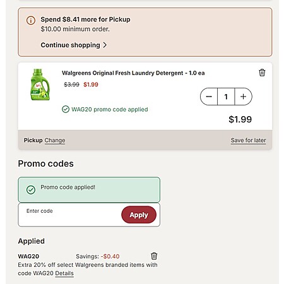Click the quantity field showing 1
The width and height of the screenshot is (284, 284).
point(226,97)
